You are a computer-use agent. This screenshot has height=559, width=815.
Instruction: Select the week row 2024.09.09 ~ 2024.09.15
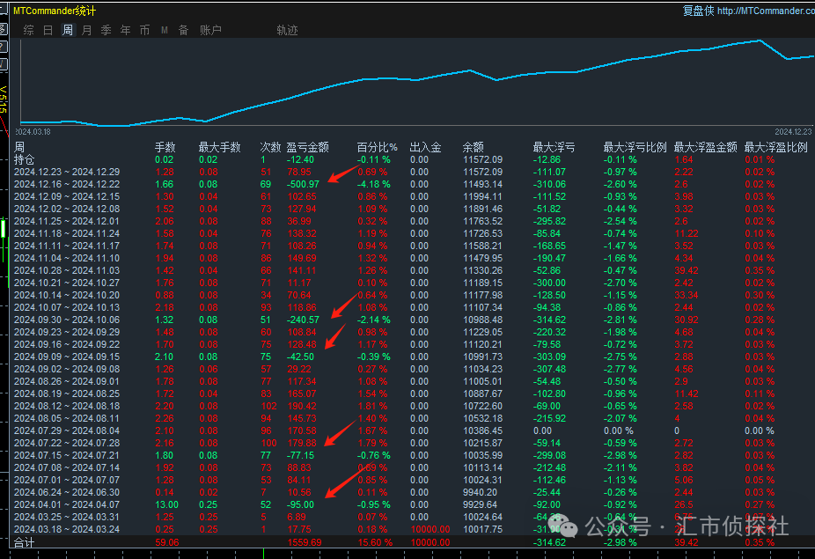click(x=67, y=357)
